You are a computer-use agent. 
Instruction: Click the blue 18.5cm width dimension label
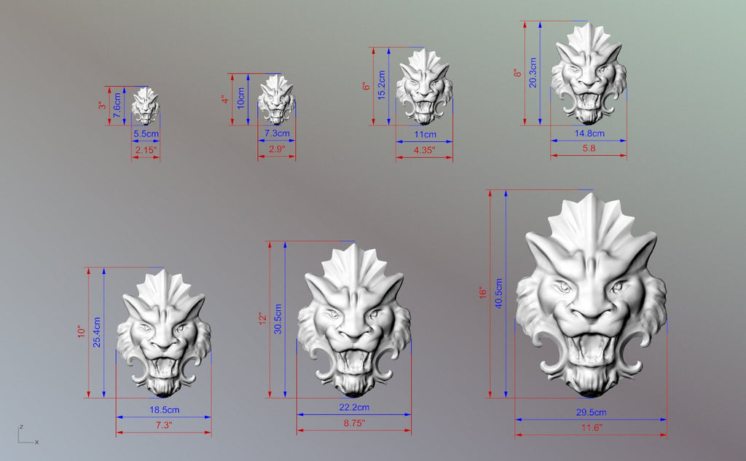point(165,409)
